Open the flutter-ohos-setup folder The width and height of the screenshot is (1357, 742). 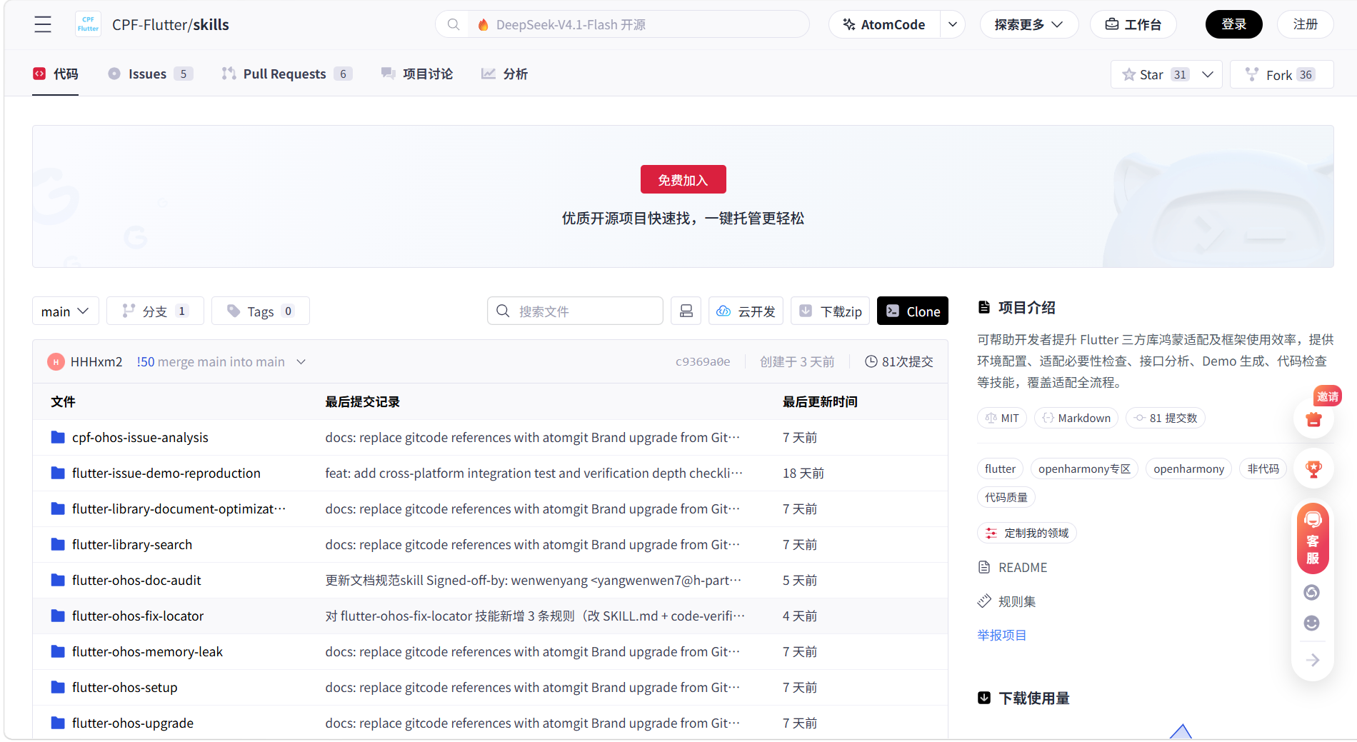pos(125,687)
